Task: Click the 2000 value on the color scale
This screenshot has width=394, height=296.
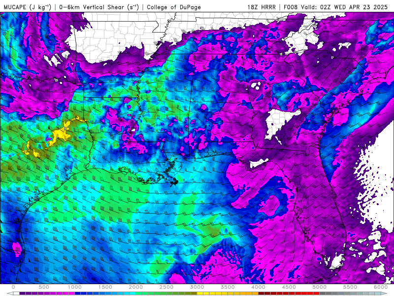Action: coord(136,287)
